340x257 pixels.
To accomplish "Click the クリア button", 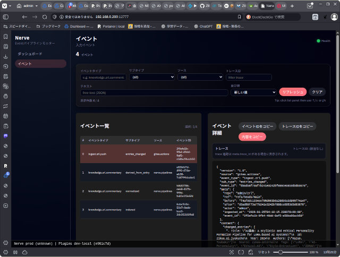I will [x=317, y=92].
